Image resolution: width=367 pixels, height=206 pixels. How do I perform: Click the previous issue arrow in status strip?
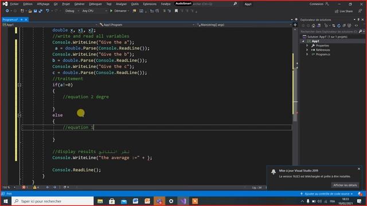pos(48,187)
